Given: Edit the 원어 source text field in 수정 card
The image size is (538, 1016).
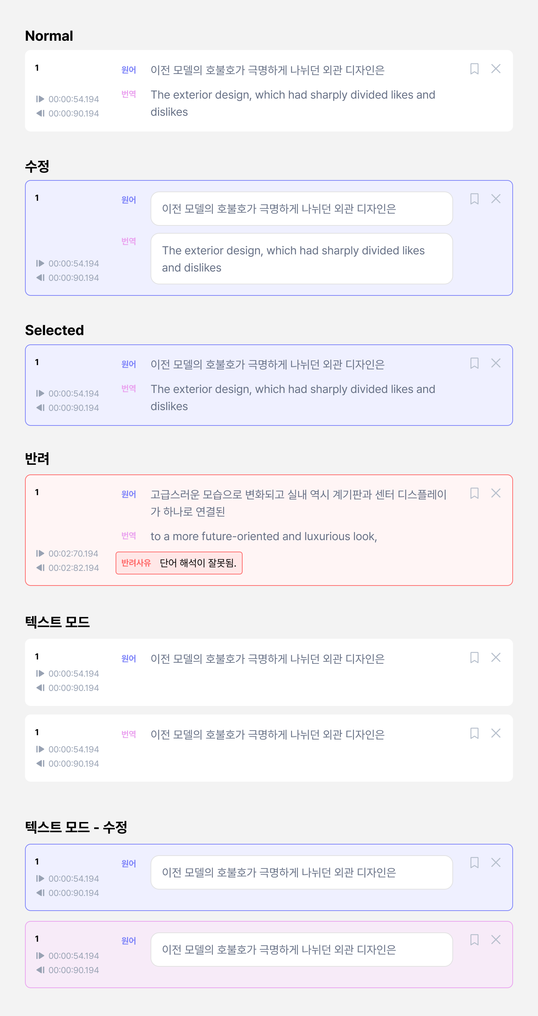Looking at the screenshot, I should tap(302, 209).
